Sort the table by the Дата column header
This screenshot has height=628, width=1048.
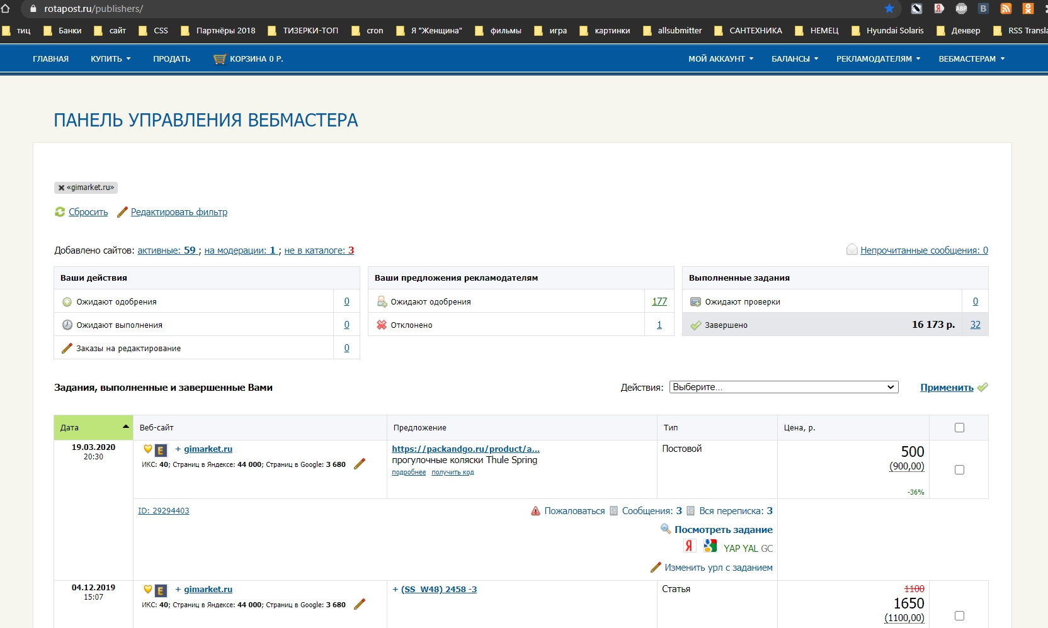coord(93,428)
